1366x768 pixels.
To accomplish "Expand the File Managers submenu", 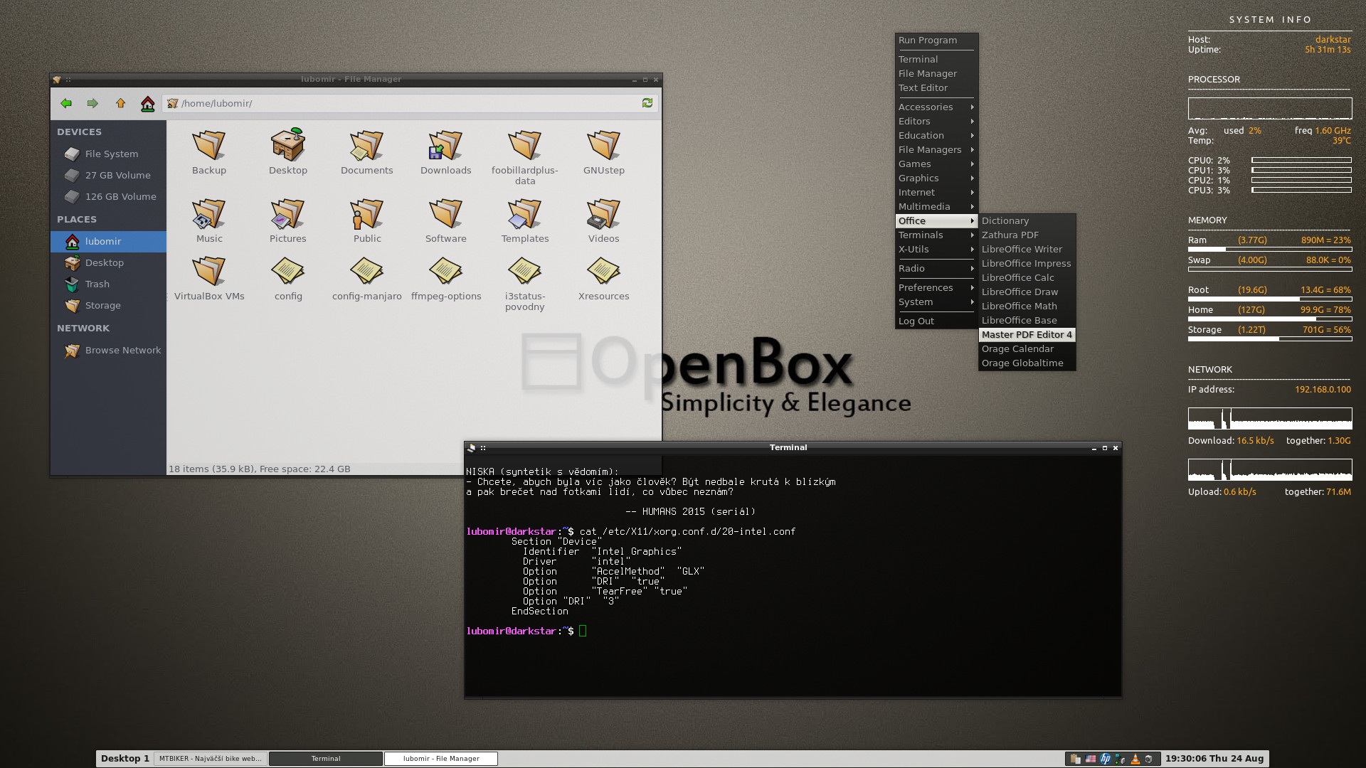I will [x=936, y=149].
